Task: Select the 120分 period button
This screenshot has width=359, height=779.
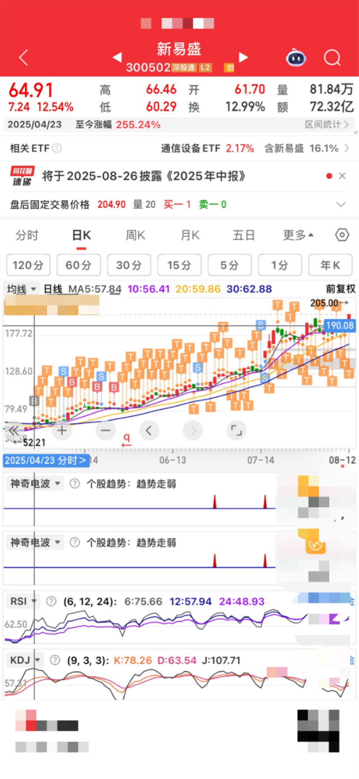Action: 28,265
